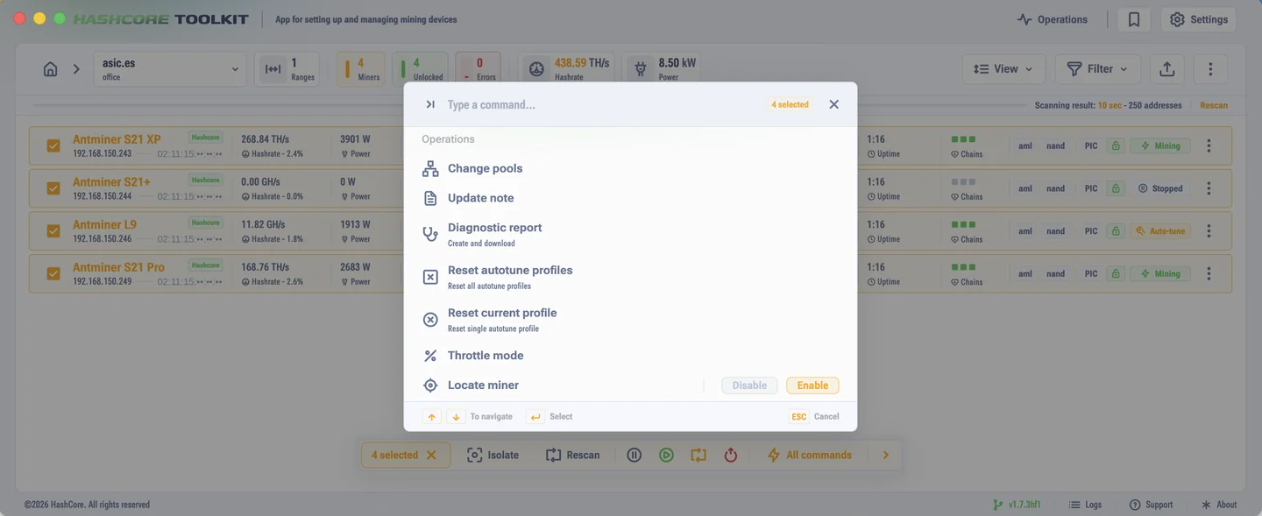Open Settings in the title bar
This screenshot has height=516, width=1262.
coord(1198,19)
